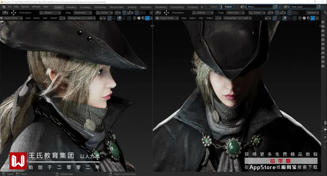This screenshot has width=327, height=176.
Task: Switch to the Modeling workspace tab
Action: pyautogui.click(x=71, y=7)
